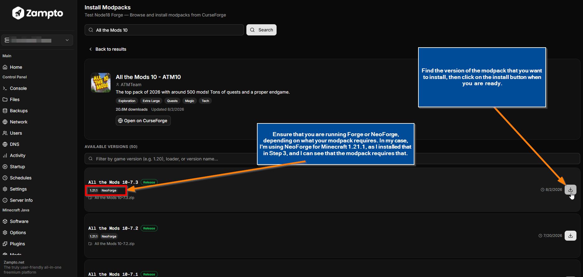Open the server selector dropdown
This screenshot has width=583, height=277.
(37, 40)
